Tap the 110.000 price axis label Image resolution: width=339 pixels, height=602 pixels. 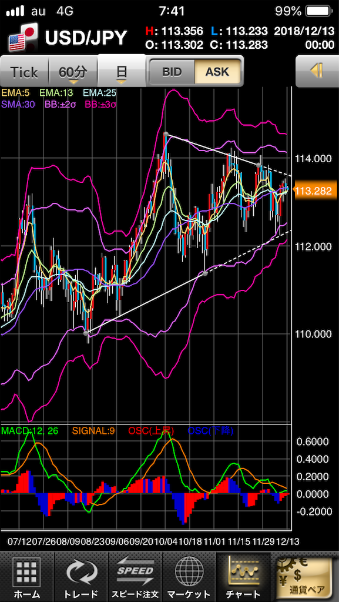click(312, 334)
